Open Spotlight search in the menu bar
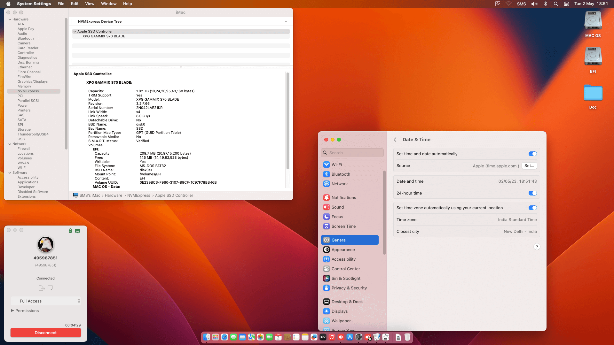 point(556,4)
